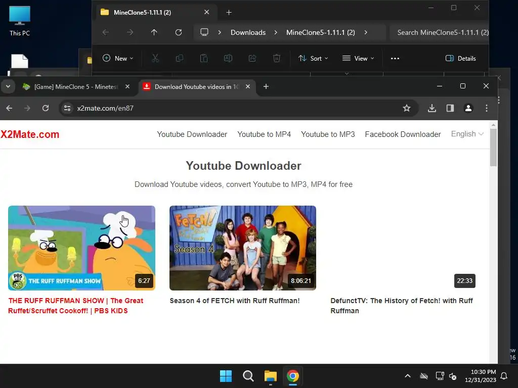518x388 pixels.
Task: Click THE RUFF RUFFMAN SHOW Cookoff title link
Action: [76, 306]
